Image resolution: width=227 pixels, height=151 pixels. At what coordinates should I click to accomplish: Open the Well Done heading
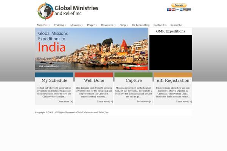(x=94, y=80)
